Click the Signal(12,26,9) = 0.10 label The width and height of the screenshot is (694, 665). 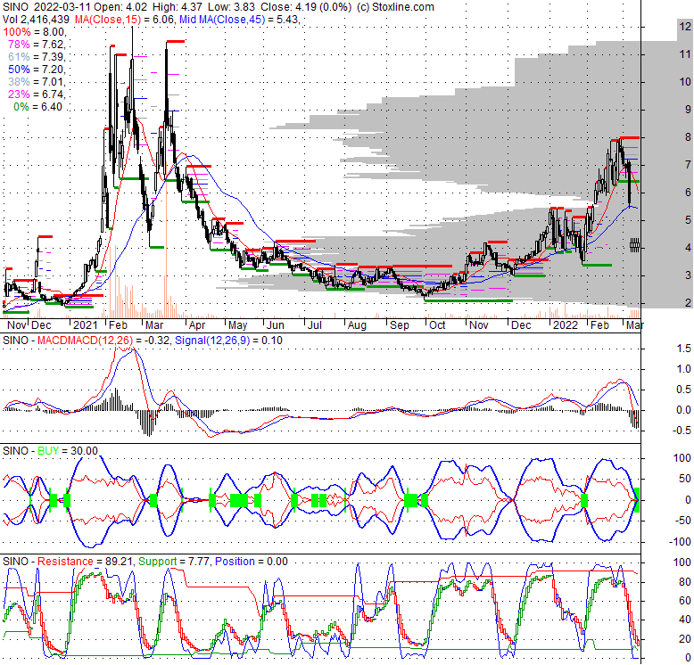[228, 341]
